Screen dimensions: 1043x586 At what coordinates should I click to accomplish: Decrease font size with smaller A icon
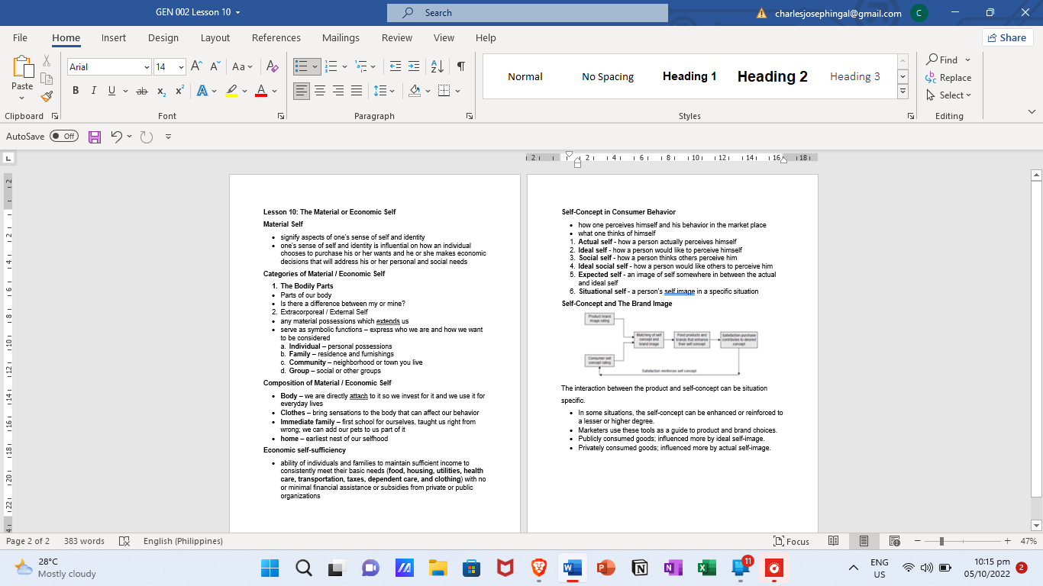click(x=214, y=67)
